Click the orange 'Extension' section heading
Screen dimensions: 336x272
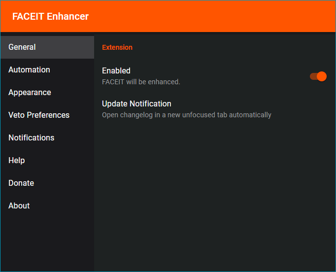coord(117,47)
